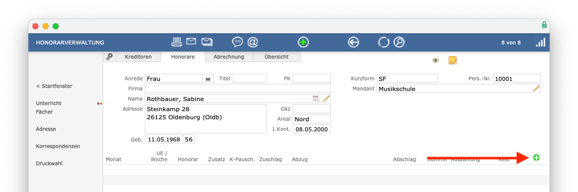This screenshot has height=192, width=578.
Task: Click the signal bars icon in the header
Action: click(x=541, y=42)
